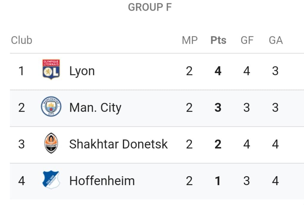Click the Shakhtar Donetsk club crest
304x205 pixels.
pyautogui.click(x=51, y=143)
